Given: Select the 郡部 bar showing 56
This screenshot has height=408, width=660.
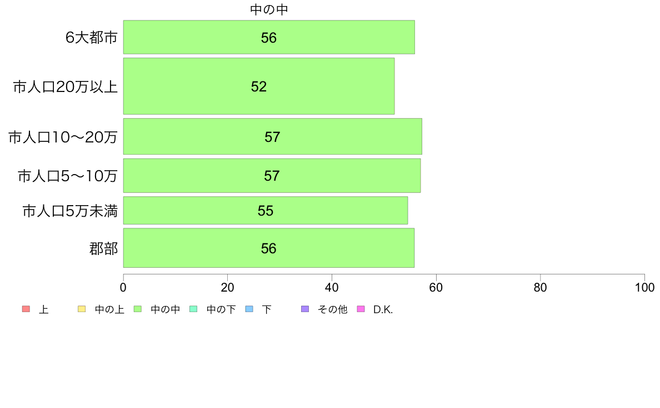Looking at the screenshot, I should pyautogui.click(x=268, y=248).
